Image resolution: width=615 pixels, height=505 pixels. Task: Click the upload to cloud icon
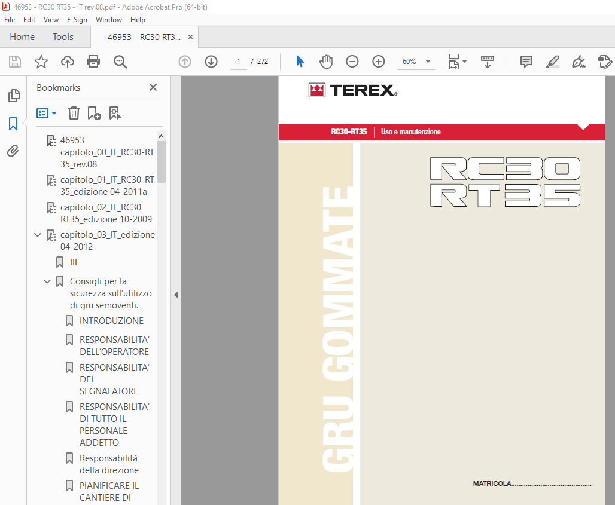click(x=68, y=62)
